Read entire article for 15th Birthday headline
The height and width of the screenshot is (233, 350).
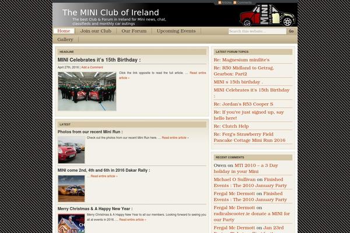tap(163, 75)
